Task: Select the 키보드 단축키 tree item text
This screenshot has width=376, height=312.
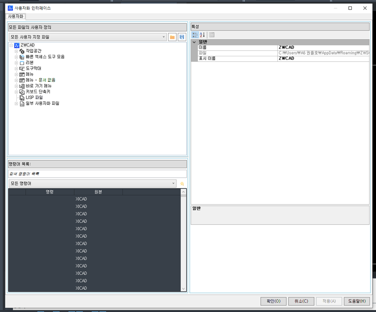Action: 38,92
